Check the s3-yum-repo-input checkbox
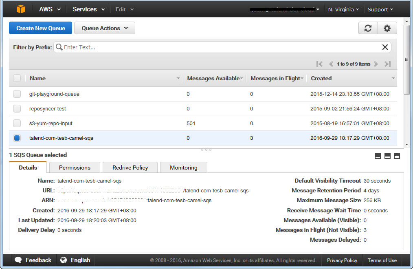Screen dimensions: 413x269 coord(17,123)
